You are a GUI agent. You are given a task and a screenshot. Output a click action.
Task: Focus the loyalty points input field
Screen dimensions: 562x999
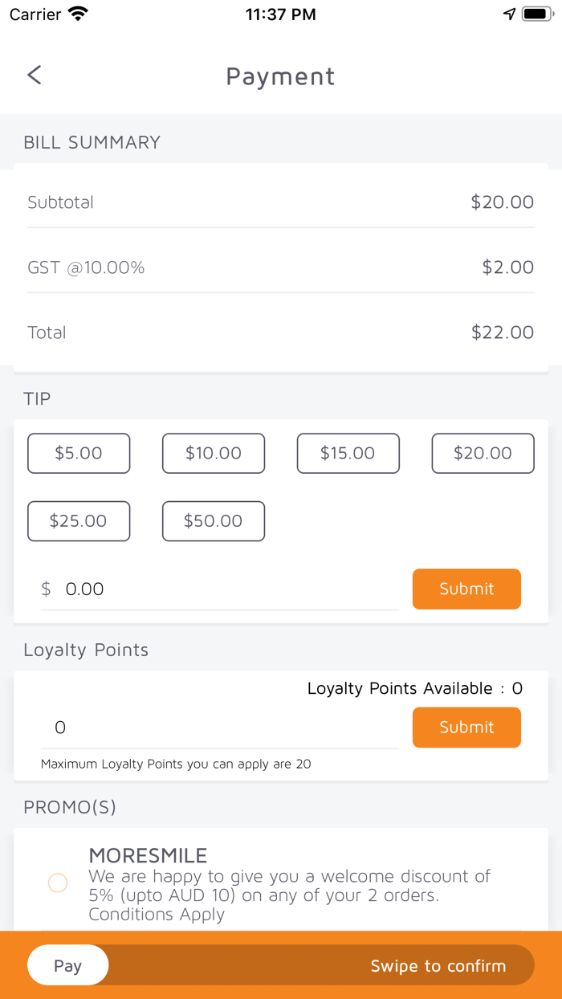click(220, 728)
